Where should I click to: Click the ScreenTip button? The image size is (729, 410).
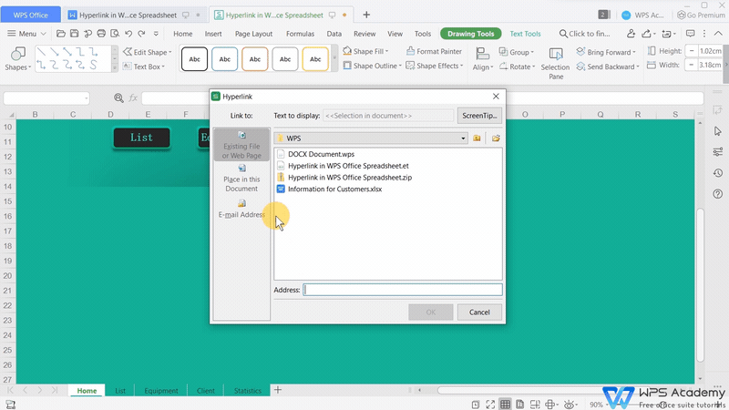479,116
